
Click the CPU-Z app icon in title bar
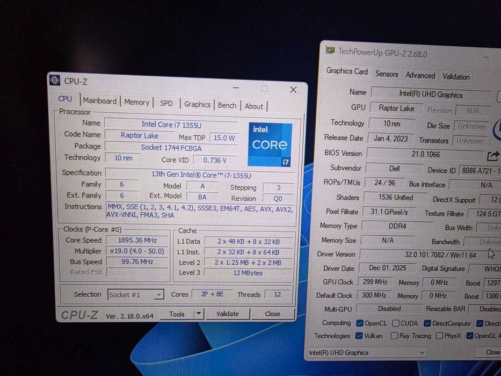click(x=55, y=80)
